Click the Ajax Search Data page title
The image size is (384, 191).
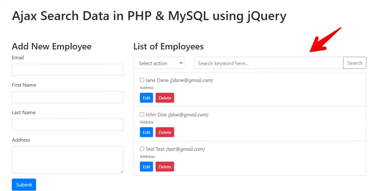pyautogui.click(x=149, y=16)
